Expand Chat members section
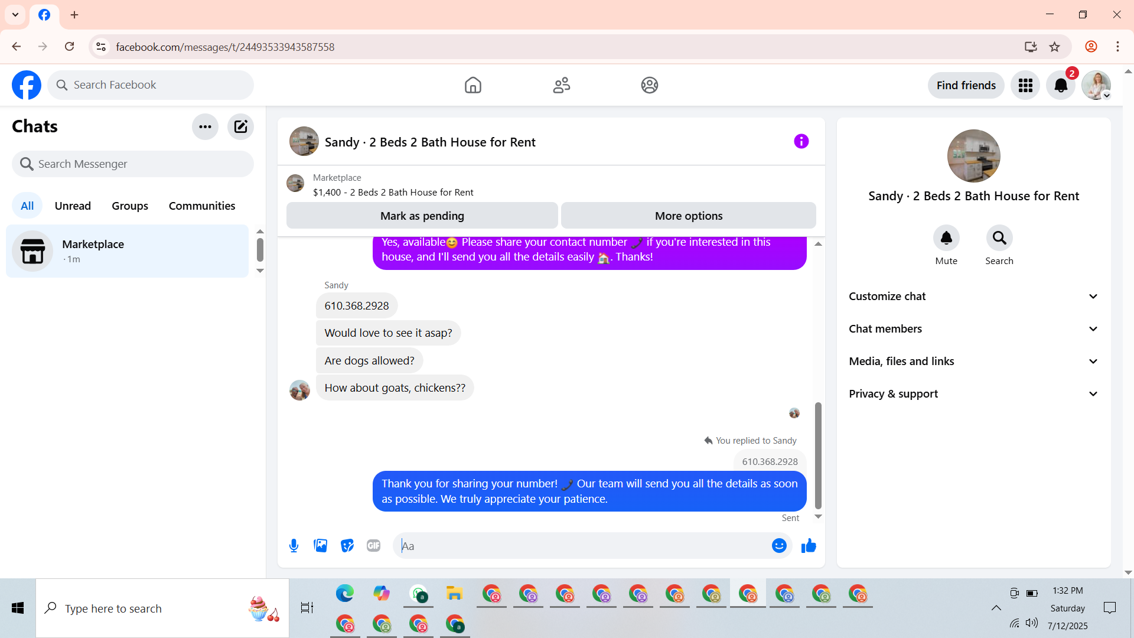The height and width of the screenshot is (638, 1134). 973,329
